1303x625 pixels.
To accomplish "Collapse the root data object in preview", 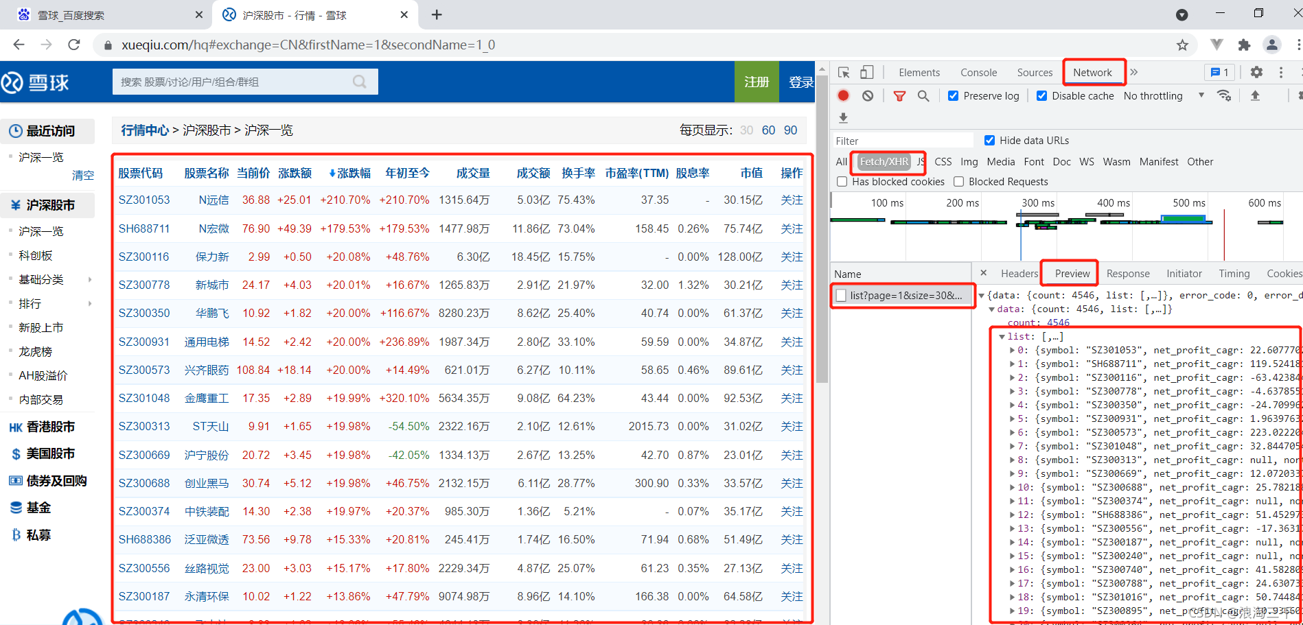I will coord(981,296).
